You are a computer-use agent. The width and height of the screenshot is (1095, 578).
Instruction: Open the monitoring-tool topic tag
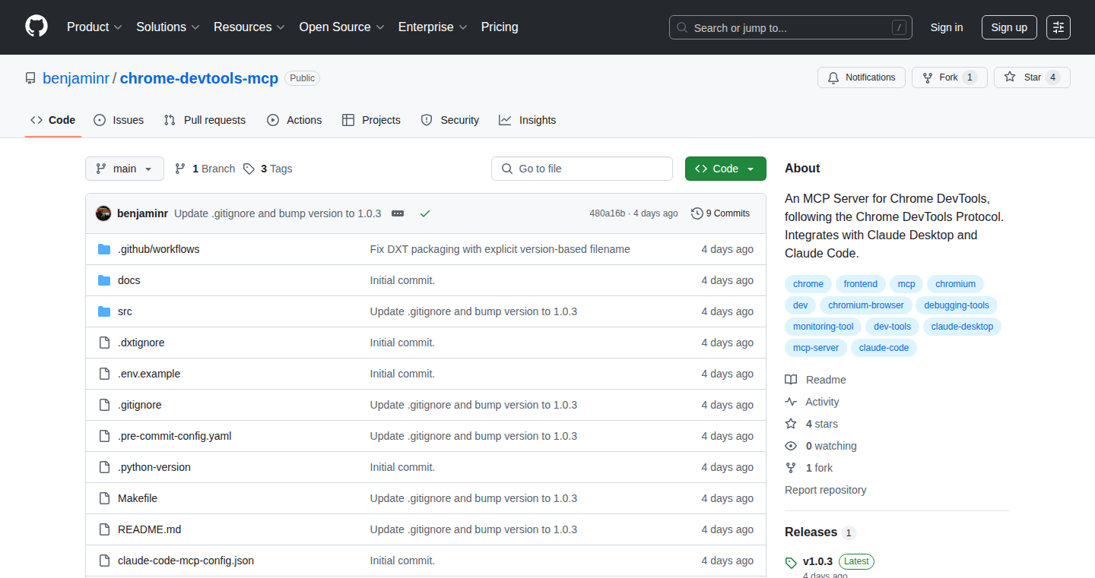coord(824,327)
